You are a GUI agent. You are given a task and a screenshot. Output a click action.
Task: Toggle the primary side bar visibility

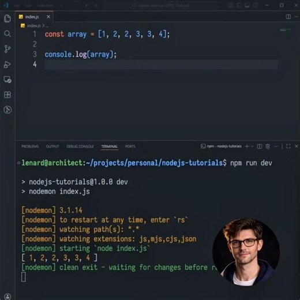point(239,5)
